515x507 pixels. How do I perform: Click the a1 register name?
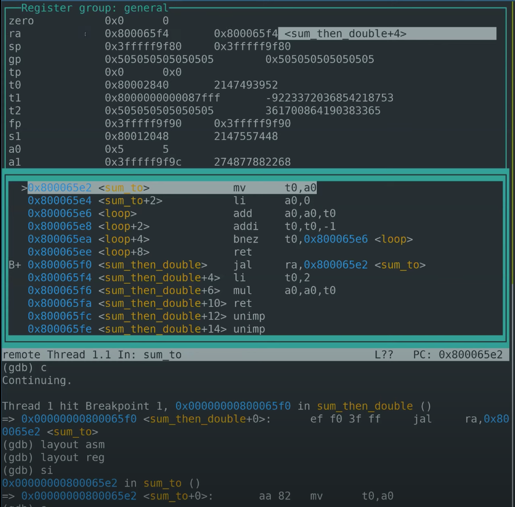(15, 162)
